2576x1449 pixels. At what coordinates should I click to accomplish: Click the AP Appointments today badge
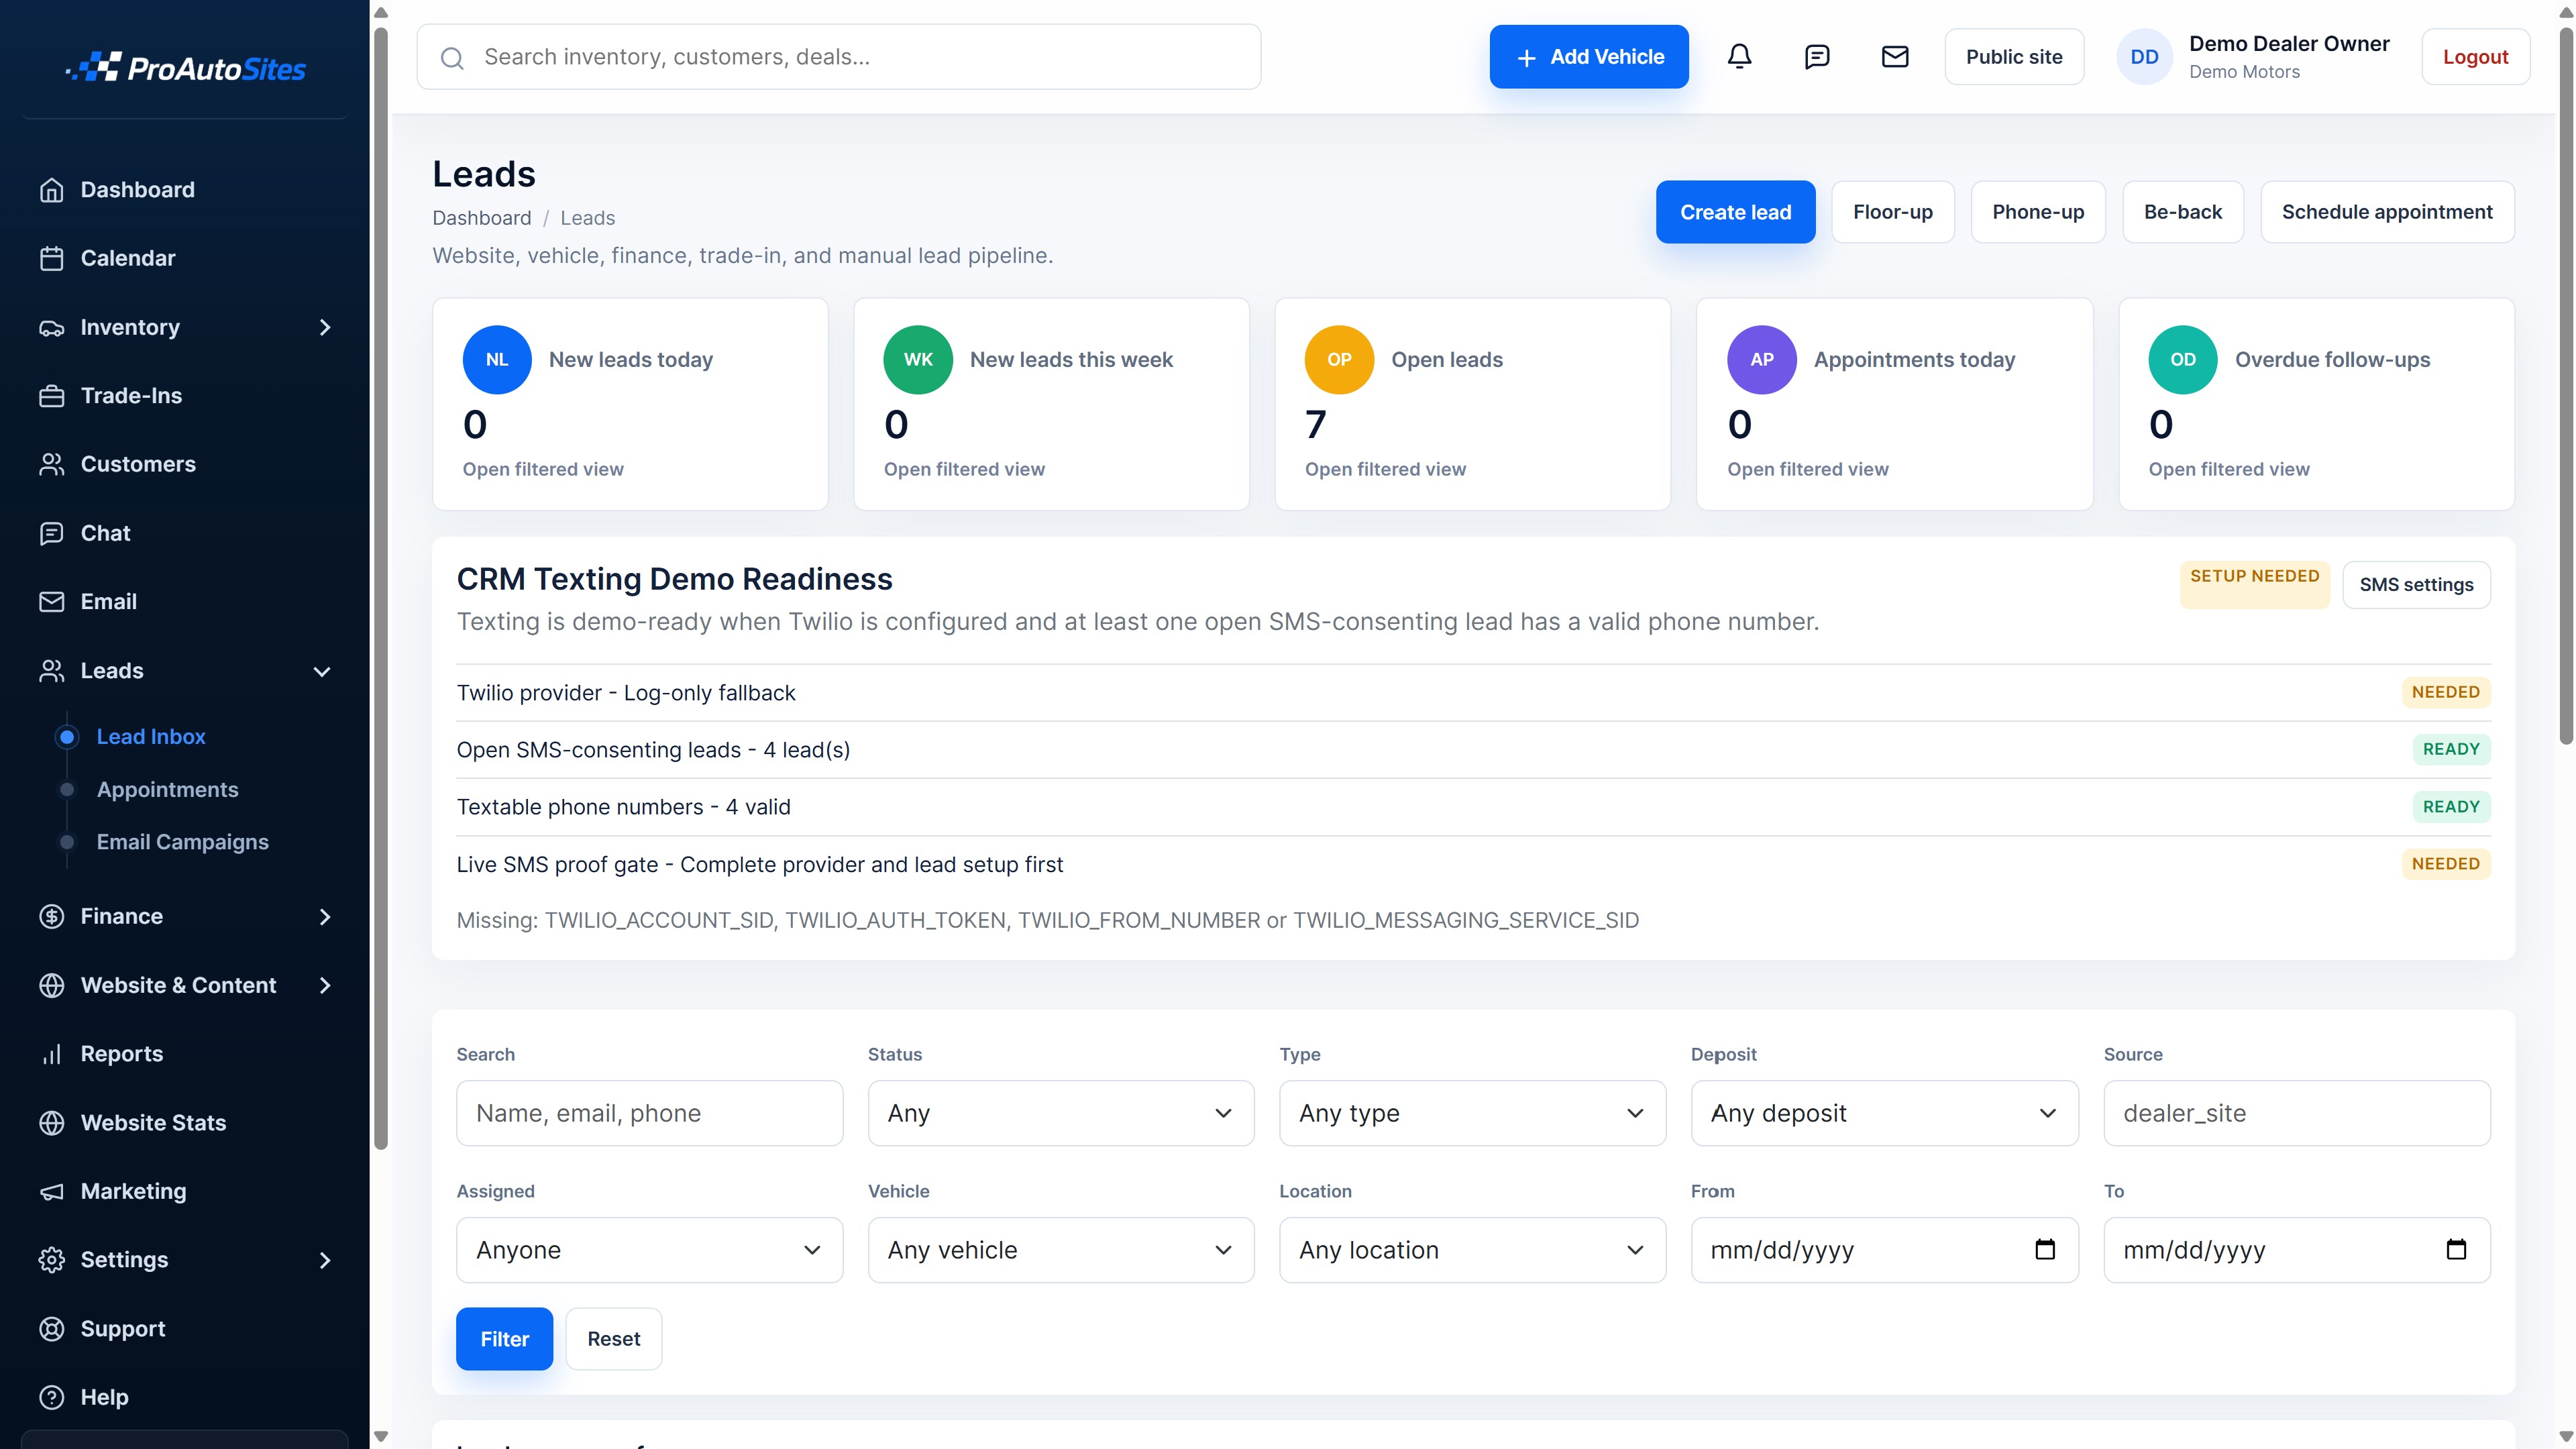tap(1762, 360)
